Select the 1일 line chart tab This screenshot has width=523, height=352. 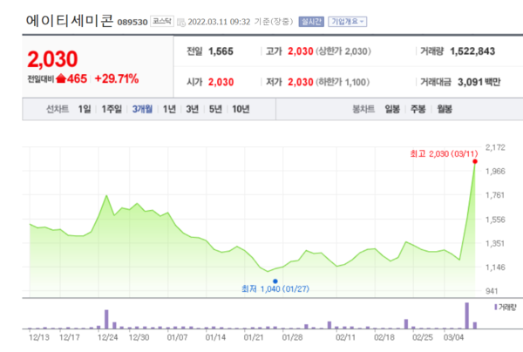(85, 109)
